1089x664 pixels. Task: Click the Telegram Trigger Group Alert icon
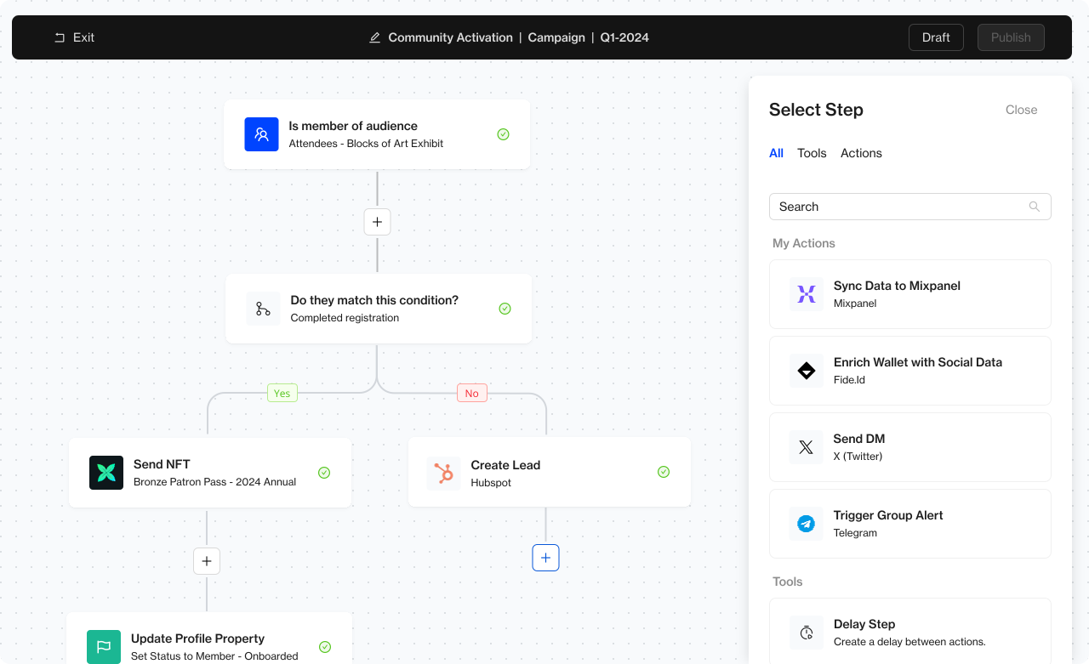806,524
